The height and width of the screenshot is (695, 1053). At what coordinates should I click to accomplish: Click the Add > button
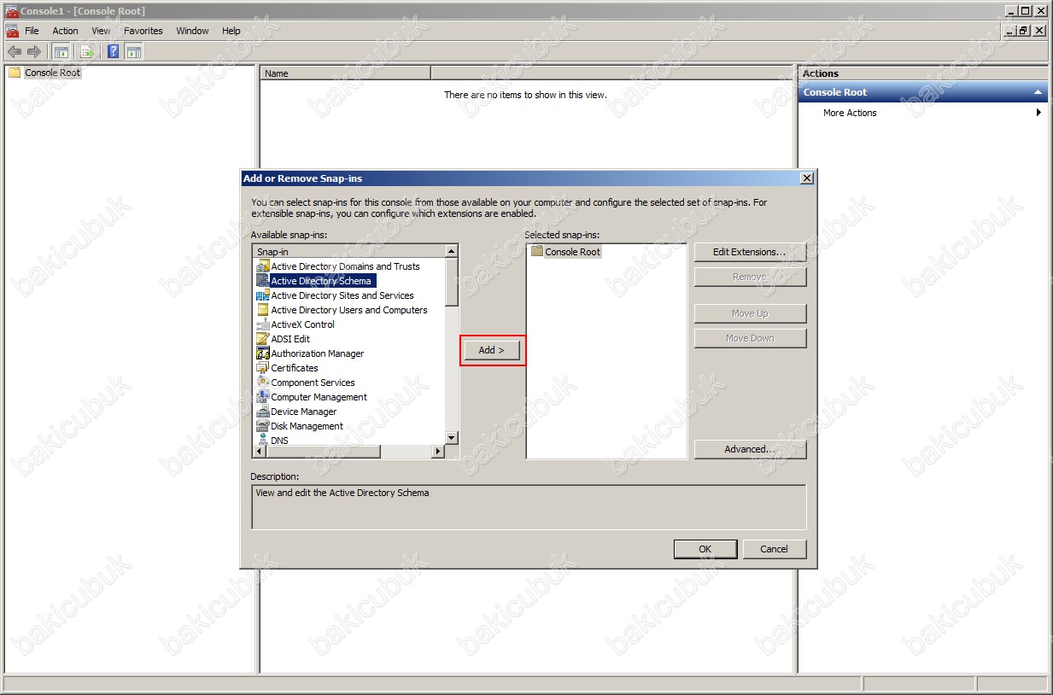click(492, 350)
